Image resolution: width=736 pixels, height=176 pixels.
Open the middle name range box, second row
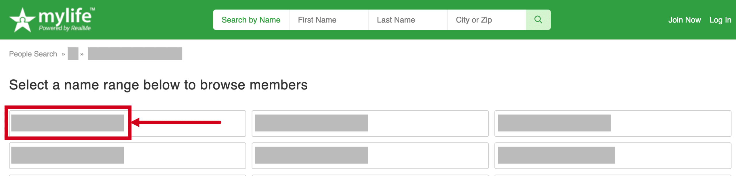pyautogui.click(x=370, y=156)
